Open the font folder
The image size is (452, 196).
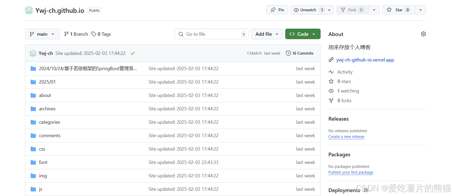click(43, 162)
